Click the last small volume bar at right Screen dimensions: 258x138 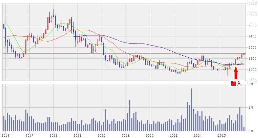point(244,129)
